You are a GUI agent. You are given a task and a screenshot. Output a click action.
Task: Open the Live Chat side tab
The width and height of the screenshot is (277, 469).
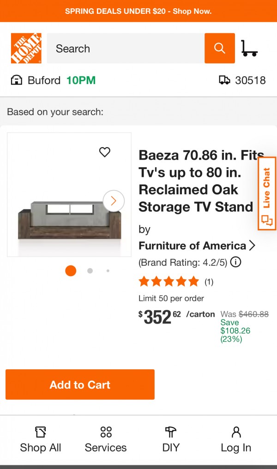[267, 193]
